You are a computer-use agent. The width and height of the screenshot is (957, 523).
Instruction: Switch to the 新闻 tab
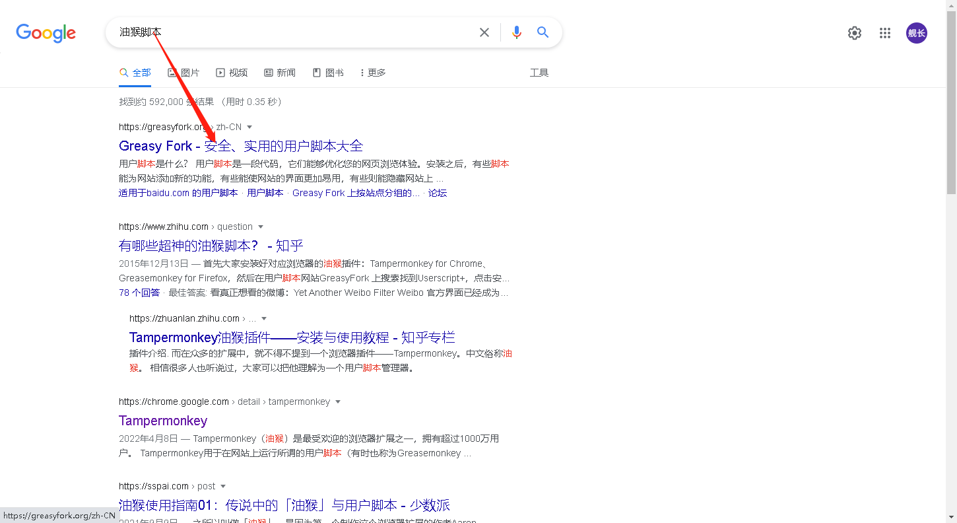click(x=280, y=73)
